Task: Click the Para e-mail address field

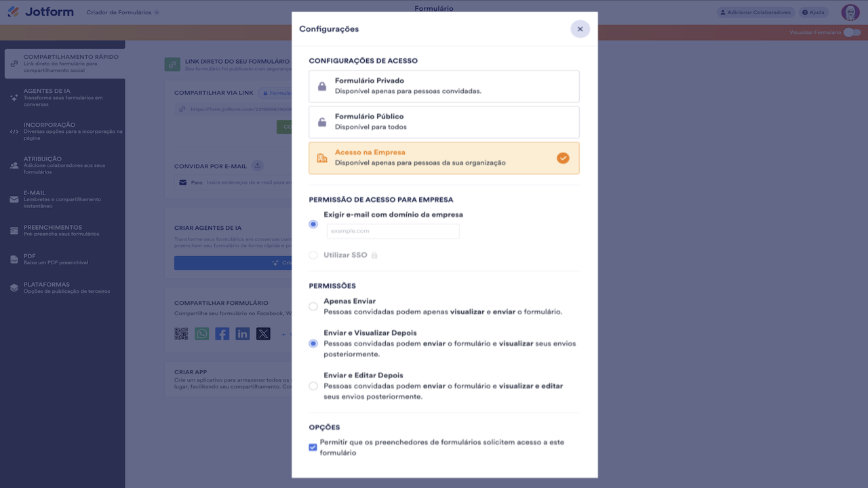Action: [x=233, y=182]
